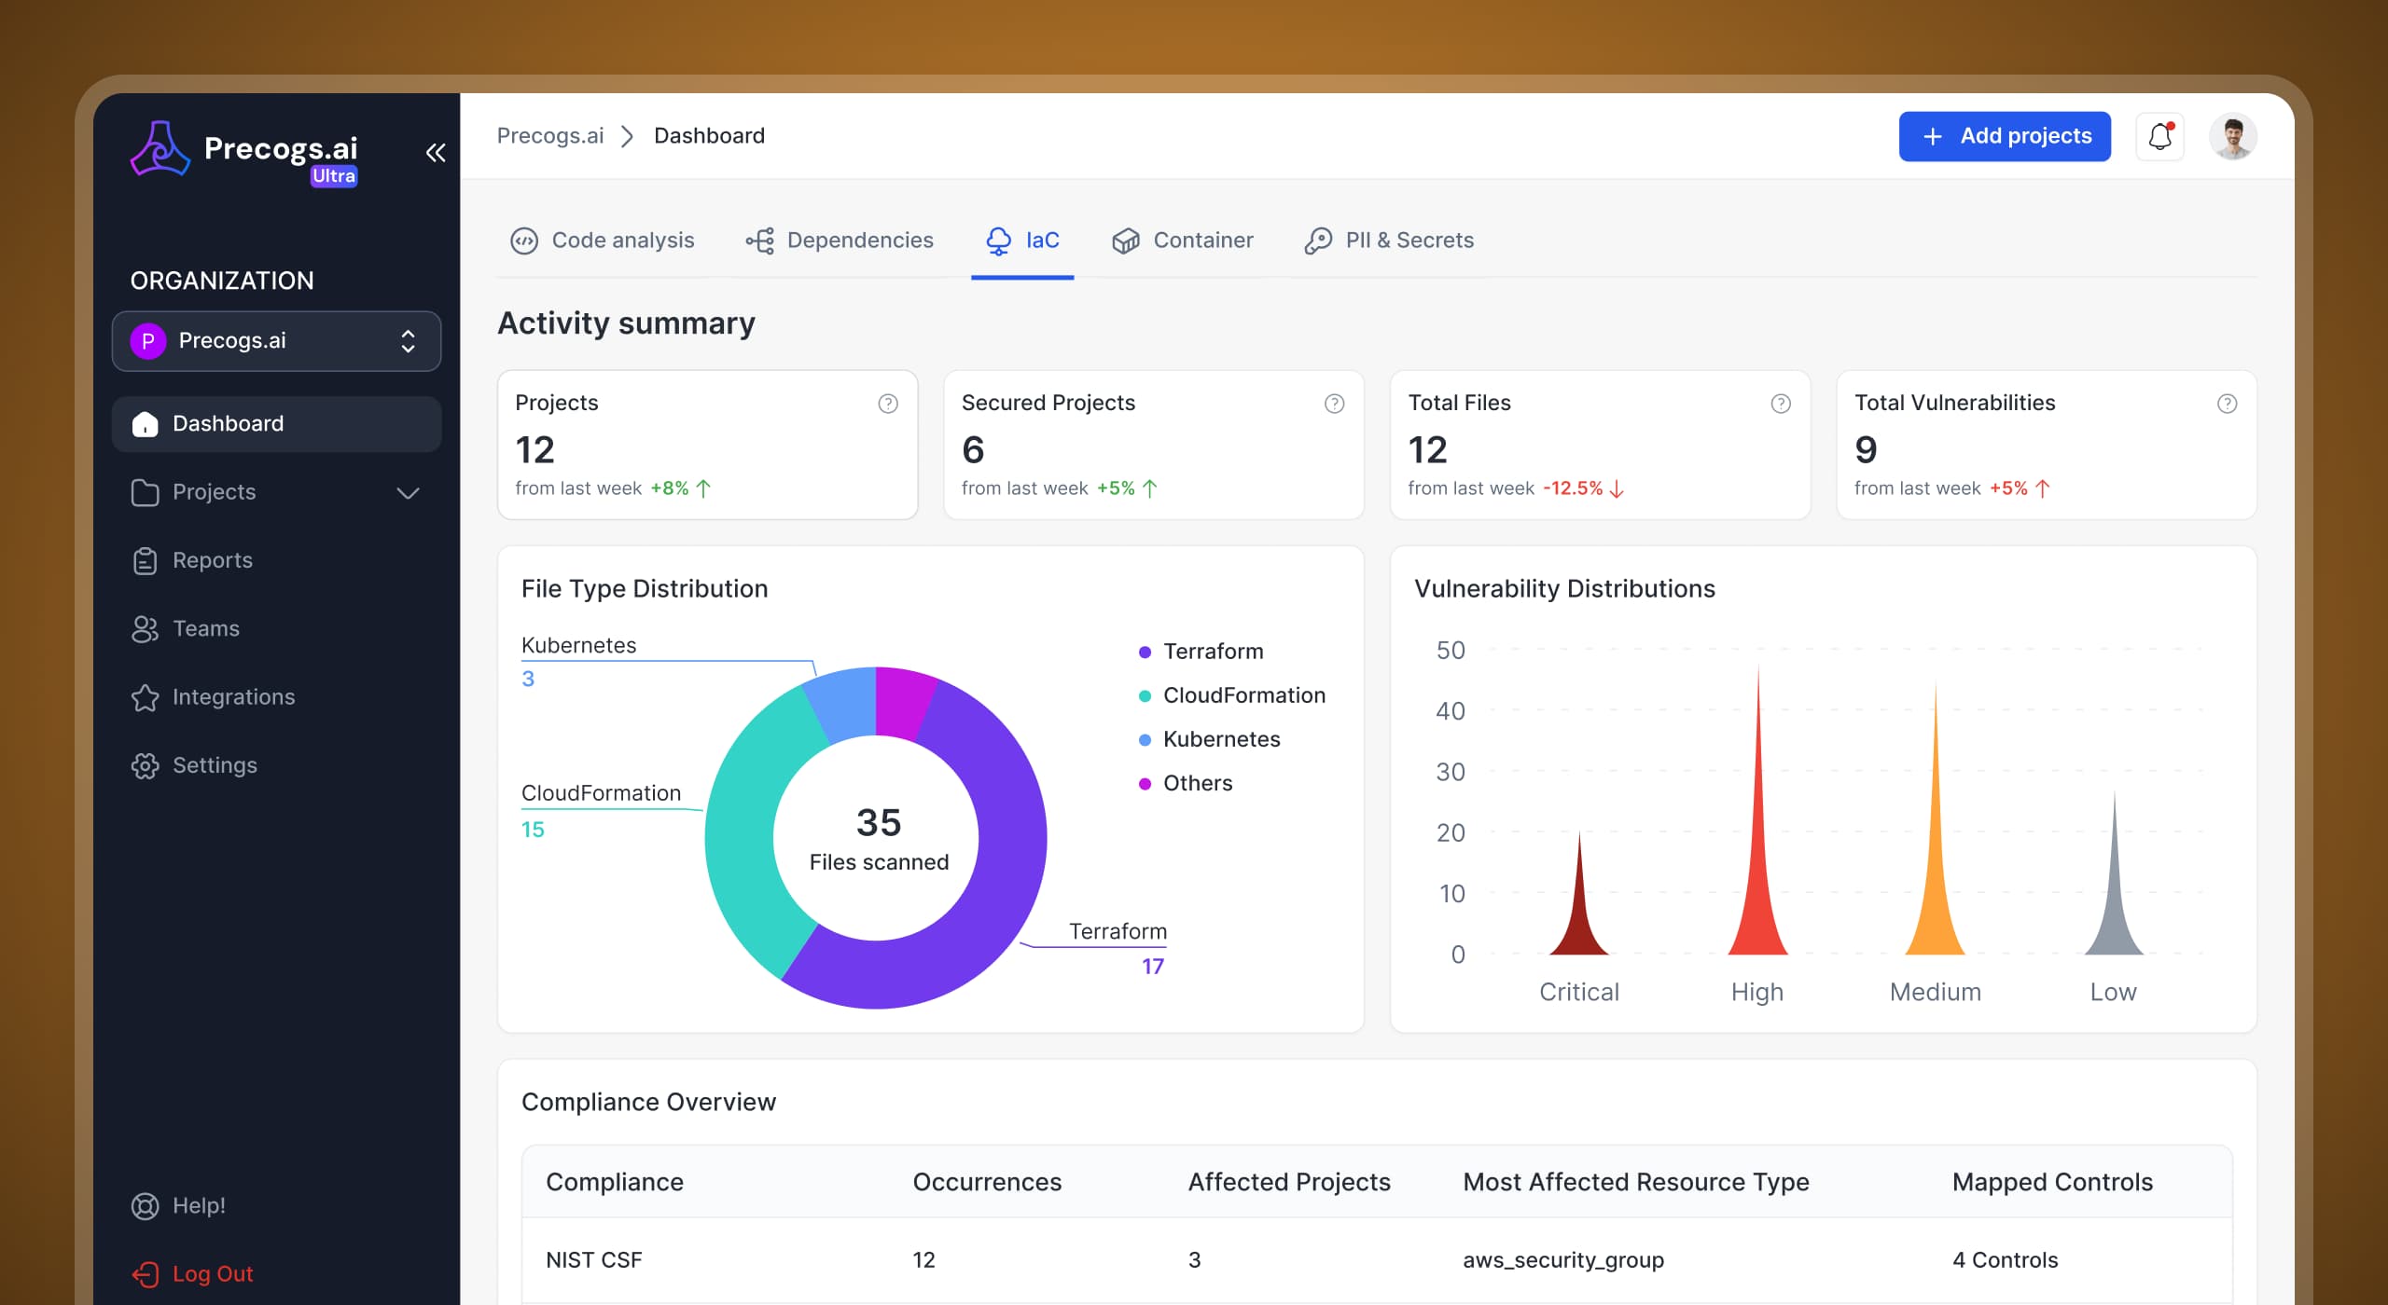The width and height of the screenshot is (2388, 1305).
Task: Expand the Projects sidebar section
Action: point(408,493)
